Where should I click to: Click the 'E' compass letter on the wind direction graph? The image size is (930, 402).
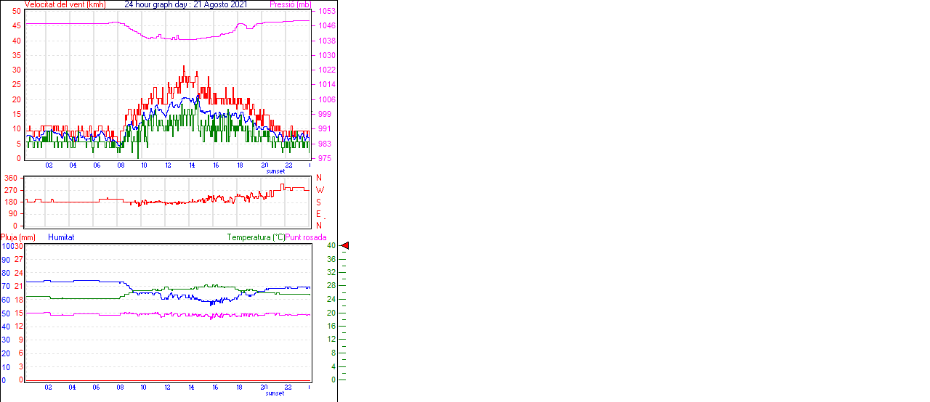pos(318,214)
